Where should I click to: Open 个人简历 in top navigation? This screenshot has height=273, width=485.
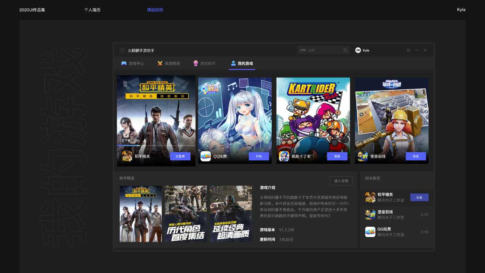coord(92,10)
